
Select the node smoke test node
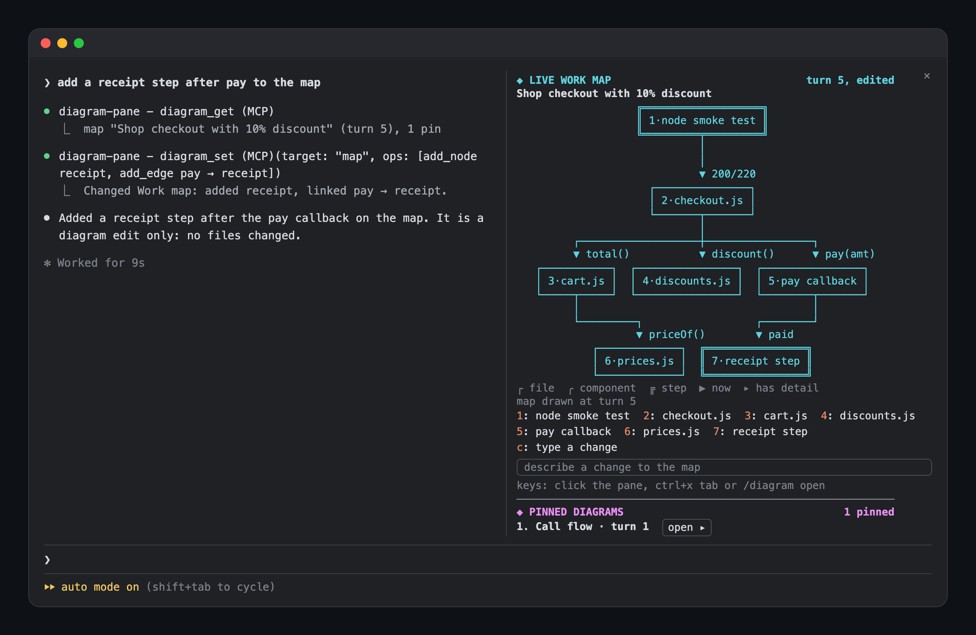click(702, 121)
